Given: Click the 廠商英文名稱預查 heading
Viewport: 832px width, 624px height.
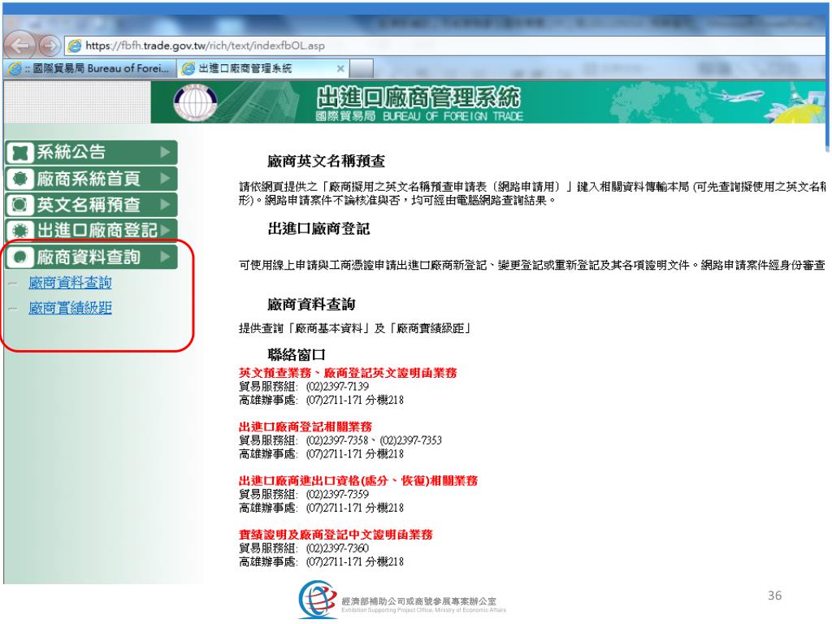Looking at the screenshot, I should [327, 162].
